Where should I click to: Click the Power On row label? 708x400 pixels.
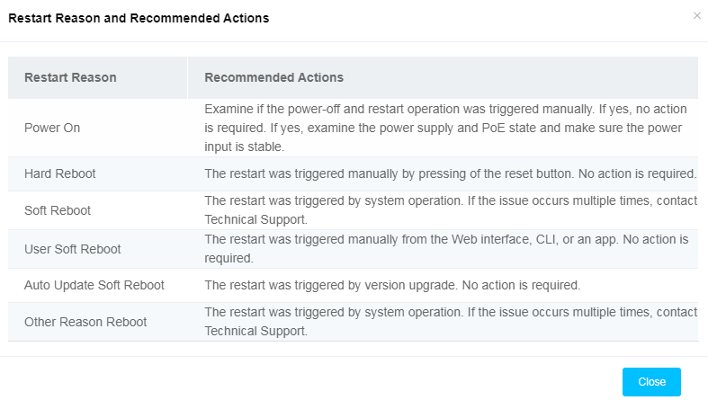coord(52,128)
